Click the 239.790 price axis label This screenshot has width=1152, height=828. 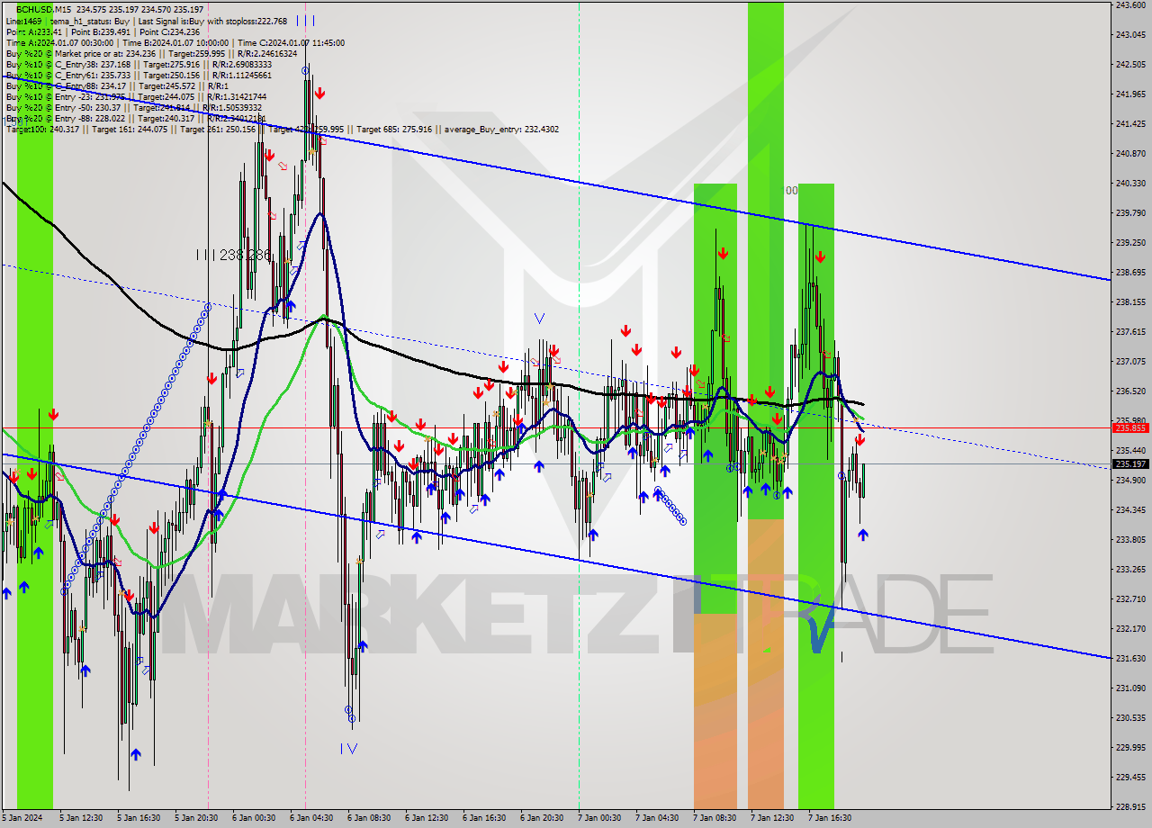[1130, 213]
